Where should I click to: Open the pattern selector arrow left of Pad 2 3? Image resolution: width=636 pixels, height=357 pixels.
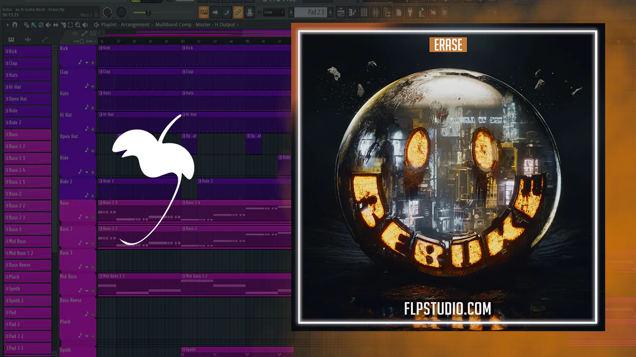click(x=291, y=12)
